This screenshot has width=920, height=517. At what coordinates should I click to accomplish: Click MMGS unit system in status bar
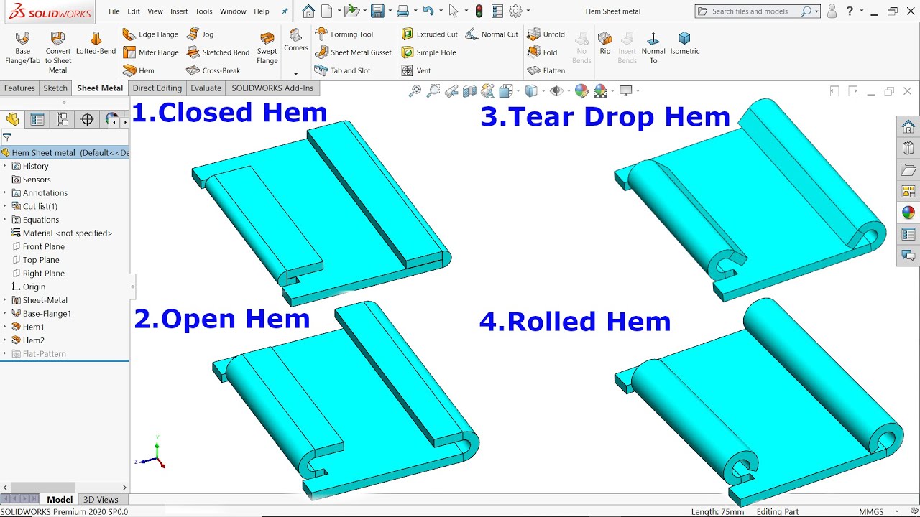pos(871,512)
